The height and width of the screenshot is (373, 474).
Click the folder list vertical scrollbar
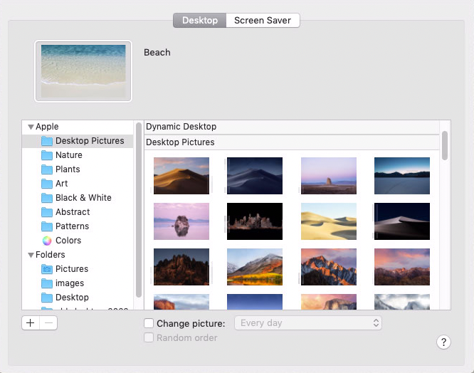click(139, 210)
